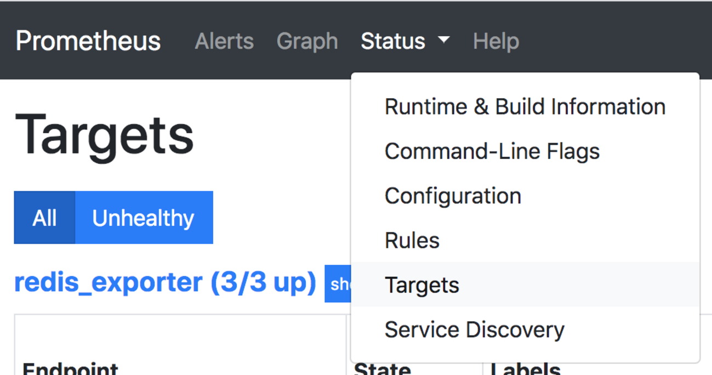712x375 pixels.
Task: Show All targets filter
Action: [44, 218]
